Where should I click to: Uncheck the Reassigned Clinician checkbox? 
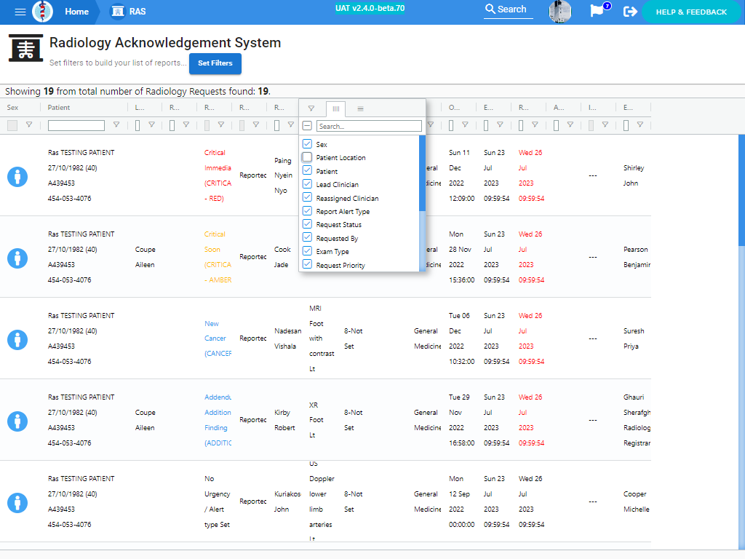pyautogui.click(x=307, y=198)
